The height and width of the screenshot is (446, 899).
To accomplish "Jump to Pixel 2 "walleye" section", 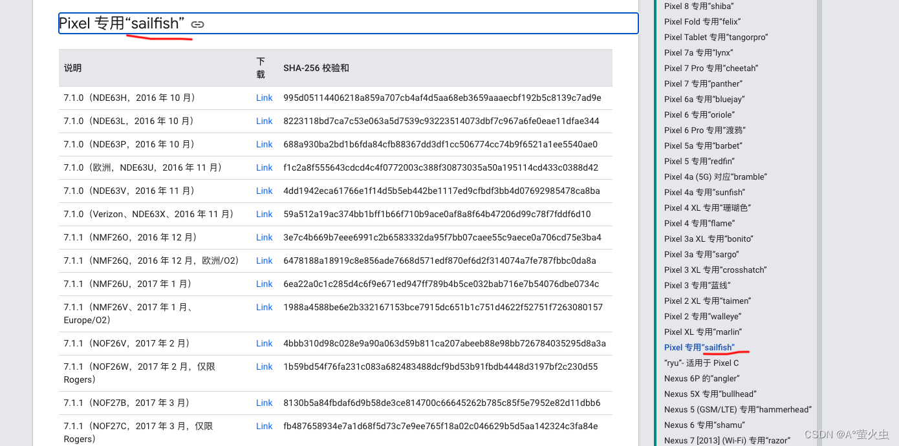I will (702, 316).
